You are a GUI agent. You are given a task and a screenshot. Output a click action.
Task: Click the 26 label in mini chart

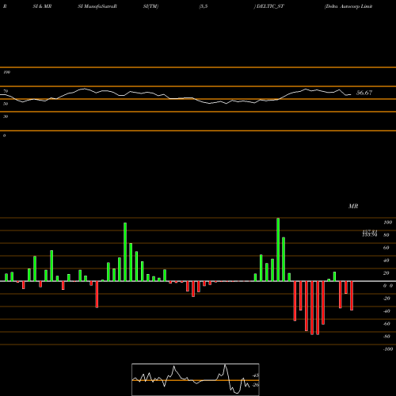pos(256,385)
